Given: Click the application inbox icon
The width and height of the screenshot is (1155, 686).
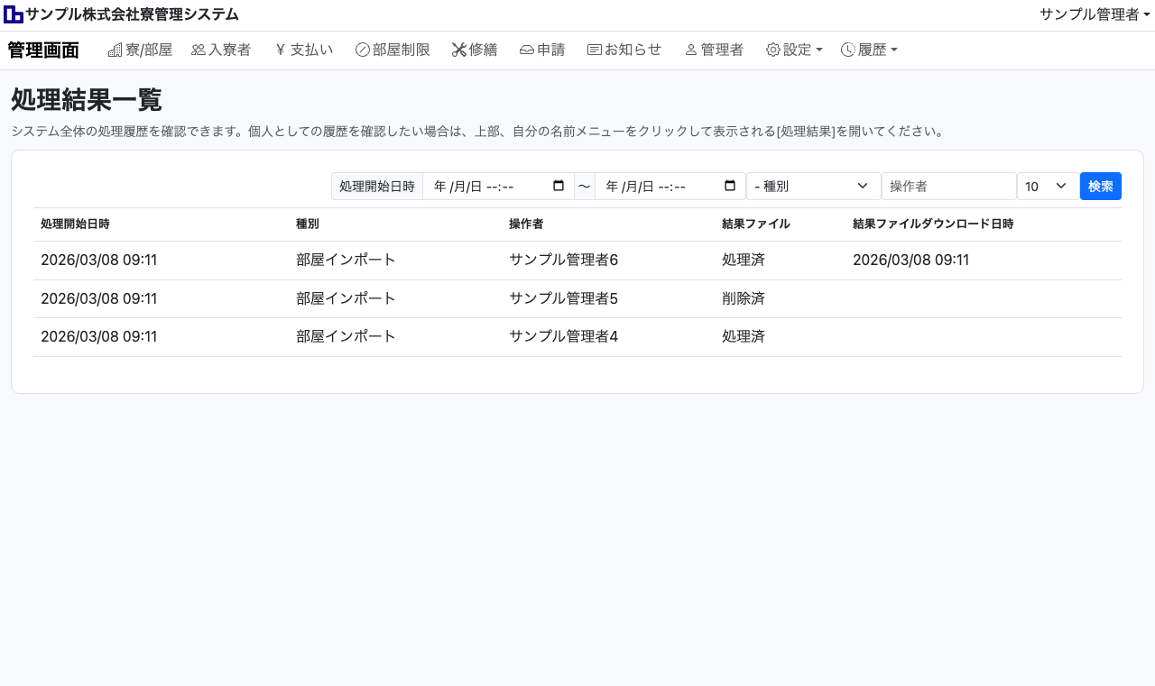Looking at the screenshot, I should coord(527,50).
